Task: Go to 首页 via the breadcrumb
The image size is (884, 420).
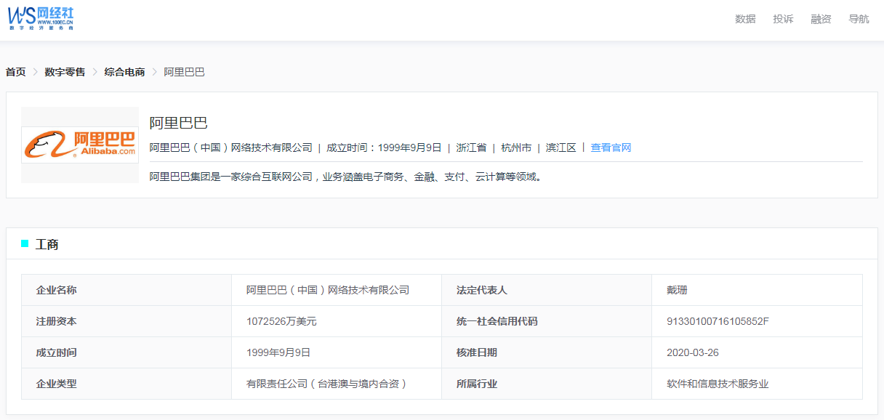Action: point(15,72)
